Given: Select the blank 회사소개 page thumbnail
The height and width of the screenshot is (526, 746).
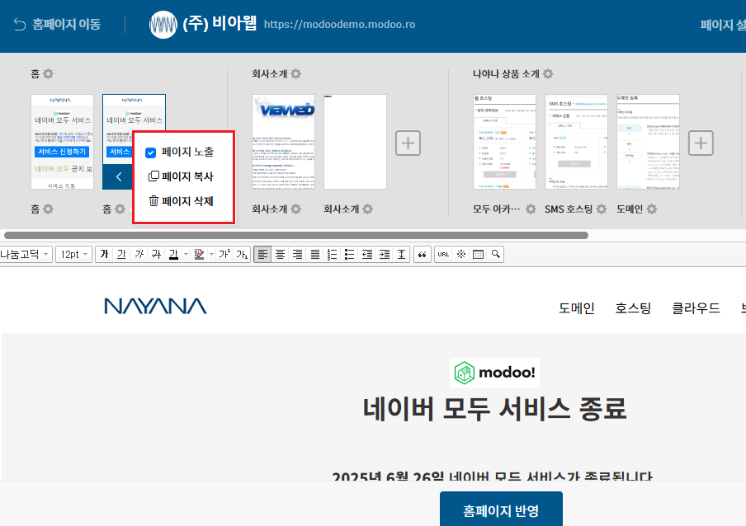Looking at the screenshot, I should click(x=356, y=142).
